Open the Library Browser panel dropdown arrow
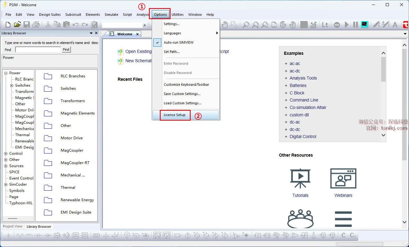The width and height of the screenshot is (409, 247). point(91,33)
